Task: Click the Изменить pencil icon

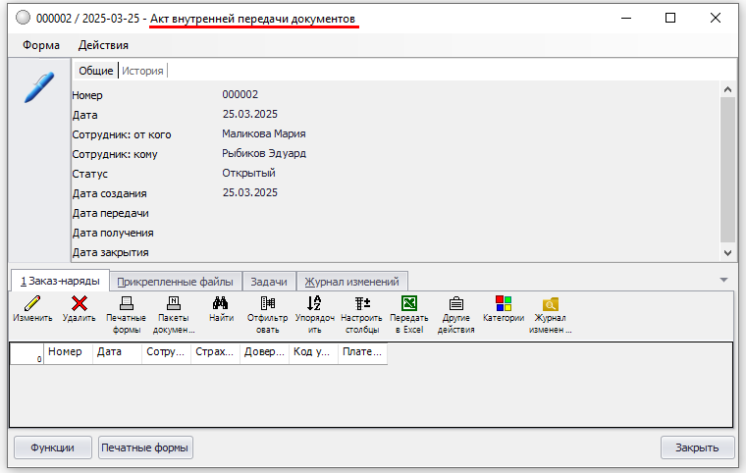Action: pos(32,304)
